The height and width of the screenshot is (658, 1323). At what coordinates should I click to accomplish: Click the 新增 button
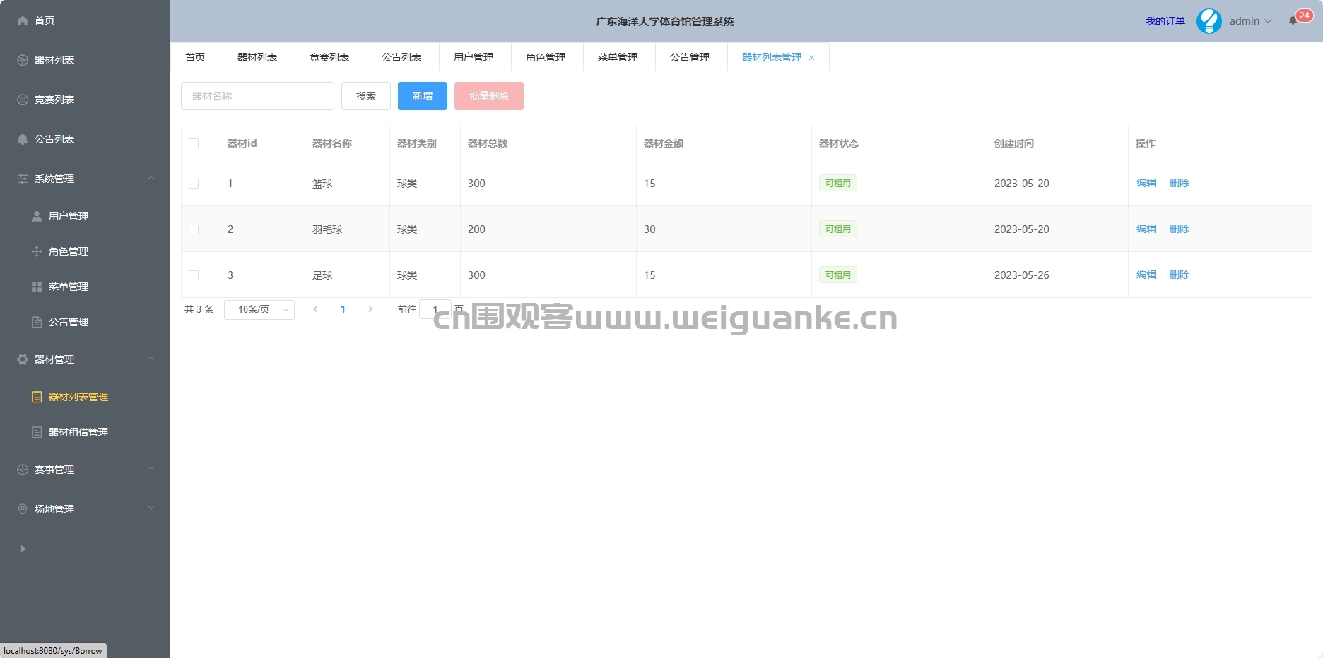(423, 96)
